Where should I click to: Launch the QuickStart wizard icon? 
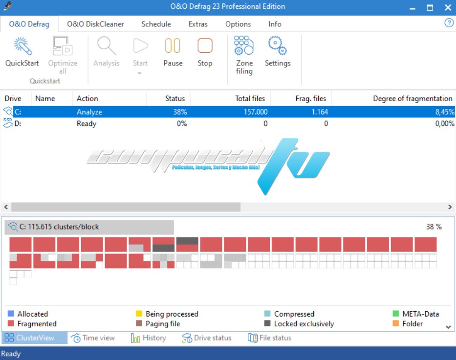pyautogui.click(x=22, y=46)
